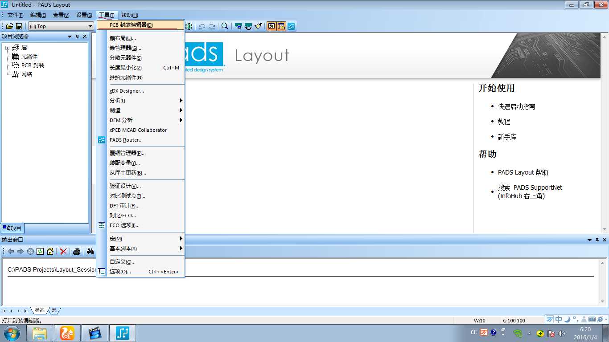Open the 设置 menu
Image resolution: width=609 pixels, height=342 pixels.
coord(84,15)
